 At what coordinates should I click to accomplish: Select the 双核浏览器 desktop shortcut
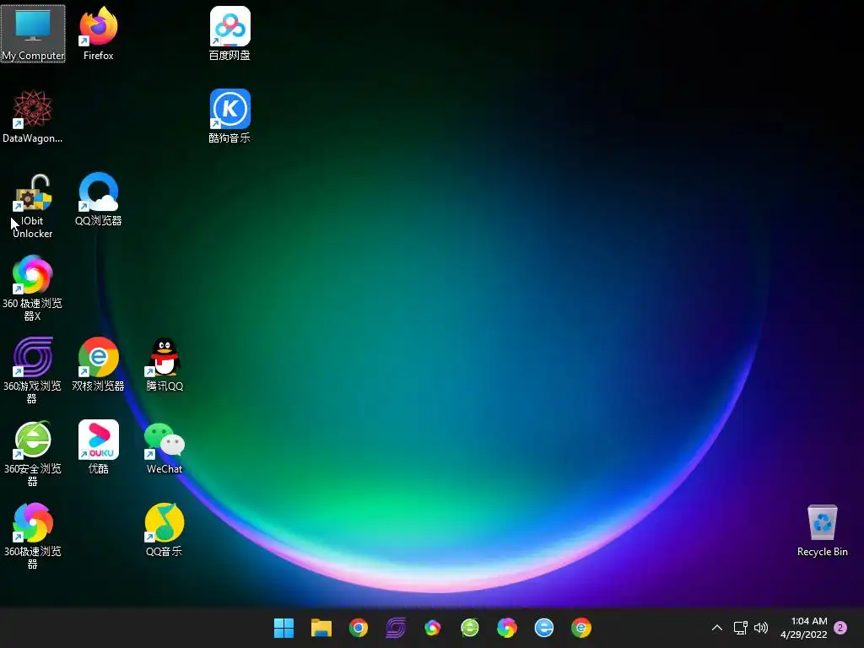pos(99,364)
